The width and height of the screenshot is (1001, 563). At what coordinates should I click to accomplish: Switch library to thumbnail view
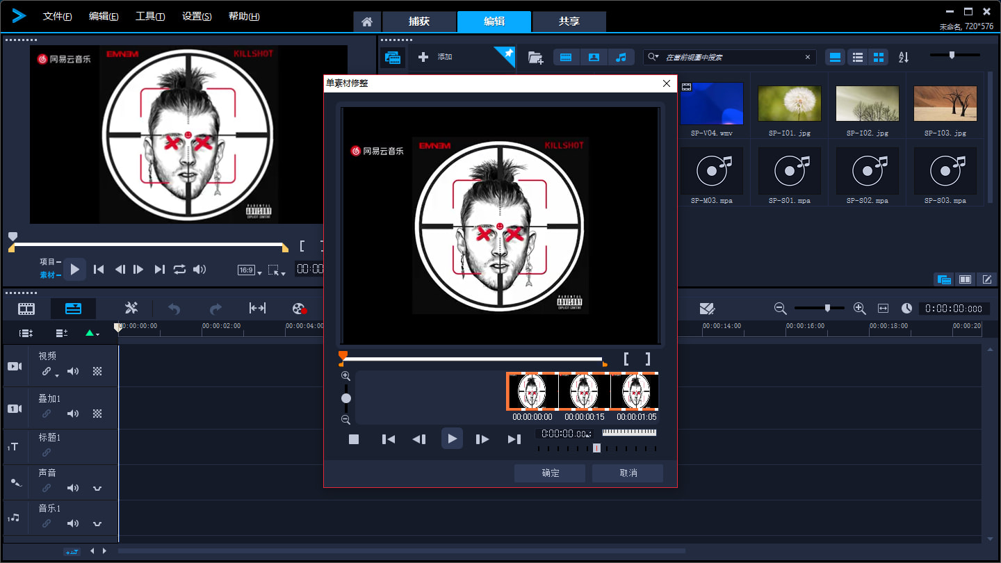(x=879, y=57)
